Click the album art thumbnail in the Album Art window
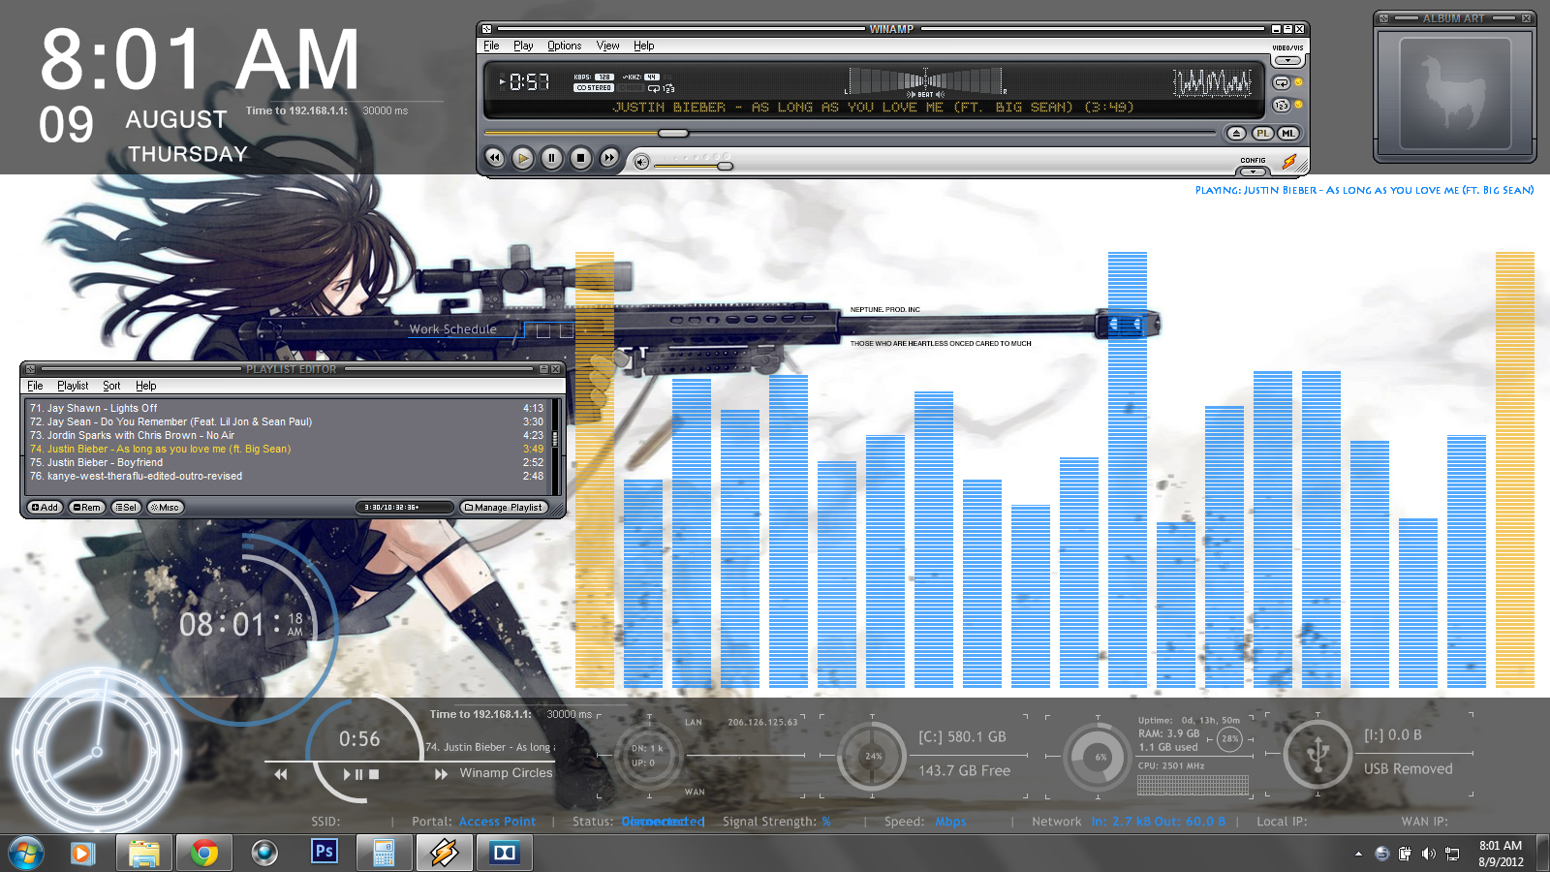 1454,93
